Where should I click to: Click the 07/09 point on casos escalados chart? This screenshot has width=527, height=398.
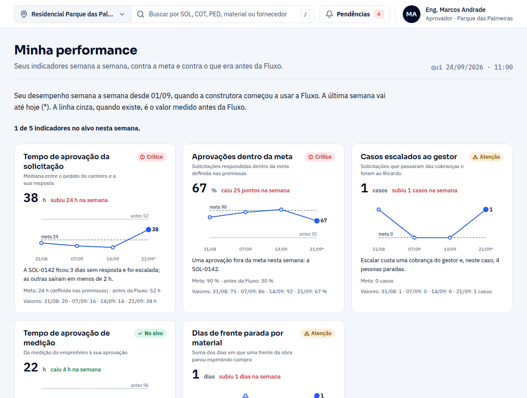click(414, 237)
